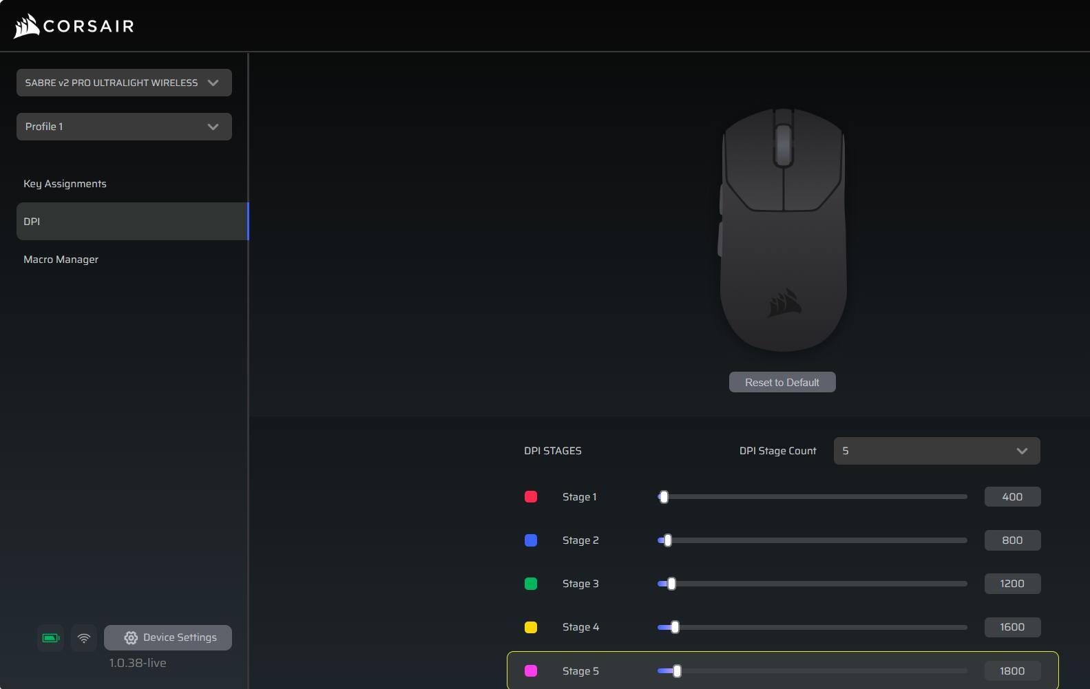
Task: Click the yellow Stage 4 color swatch
Action: pyautogui.click(x=531, y=627)
